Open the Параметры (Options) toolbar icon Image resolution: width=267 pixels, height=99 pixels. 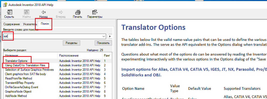(95, 12)
